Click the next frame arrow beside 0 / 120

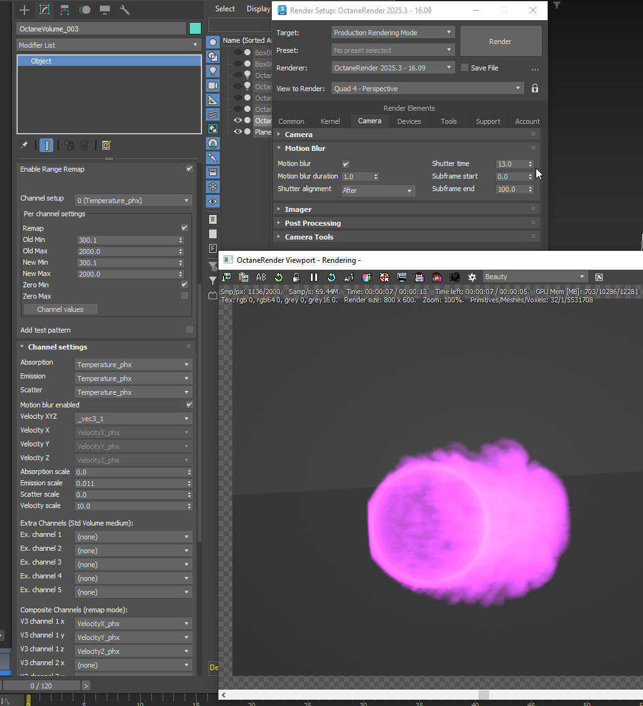85,686
